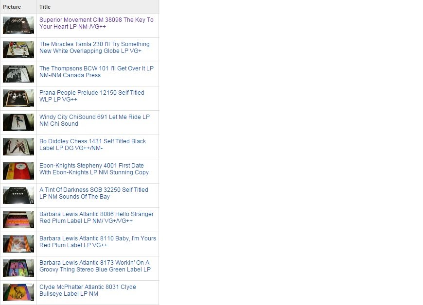View Barbara Lewis Baby I'm Yours thumbnail

[18, 244]
